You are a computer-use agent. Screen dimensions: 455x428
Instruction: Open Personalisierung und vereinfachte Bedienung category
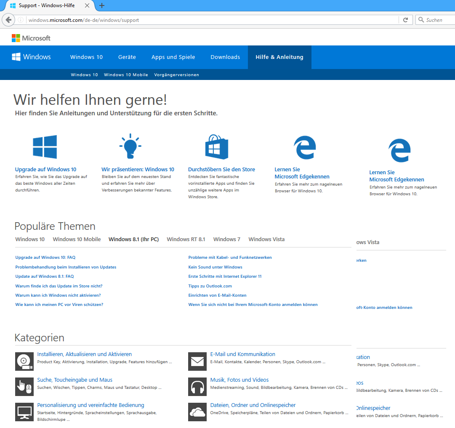click(x=90, y=405)
